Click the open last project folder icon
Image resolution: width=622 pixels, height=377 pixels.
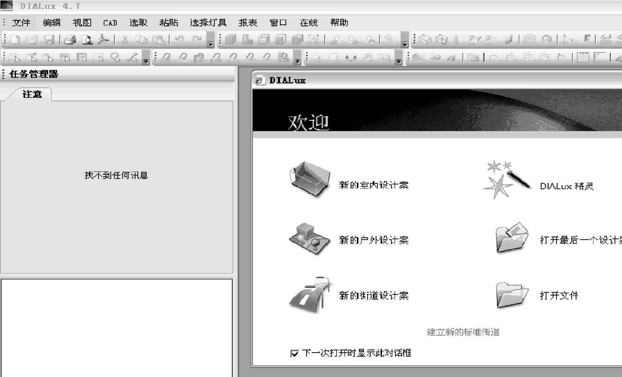point(512,237)
